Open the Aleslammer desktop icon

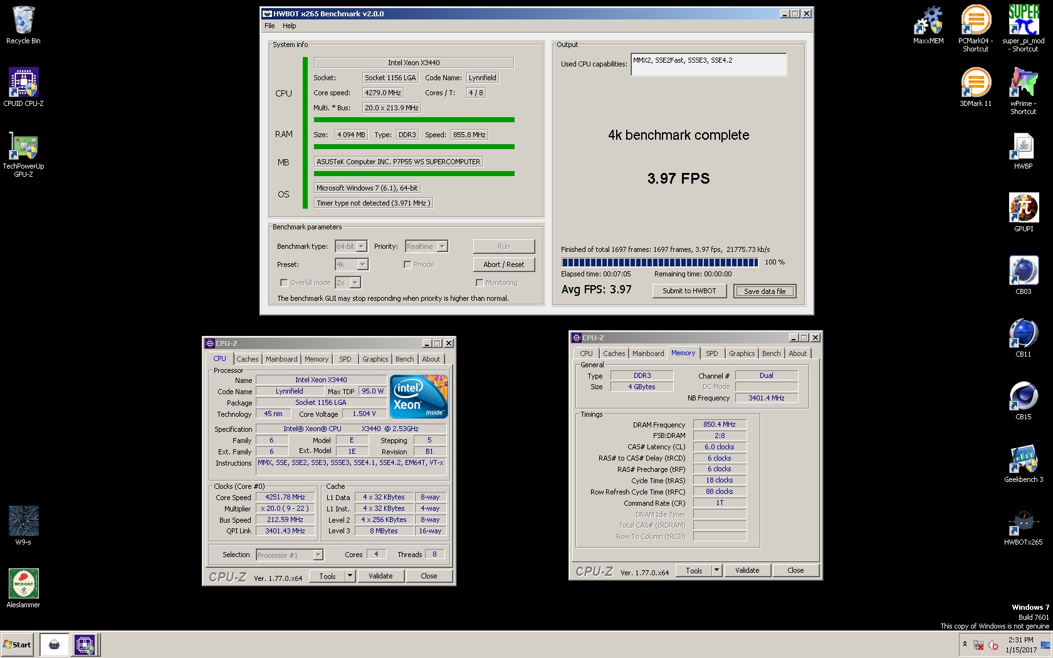pyautogui.click(x=23, y=588)
